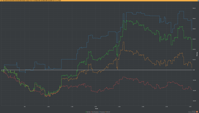This screenshot has width=199, height=113.
Task: Click the "2 500" x-axis label
Action: (x=119, y=107)
